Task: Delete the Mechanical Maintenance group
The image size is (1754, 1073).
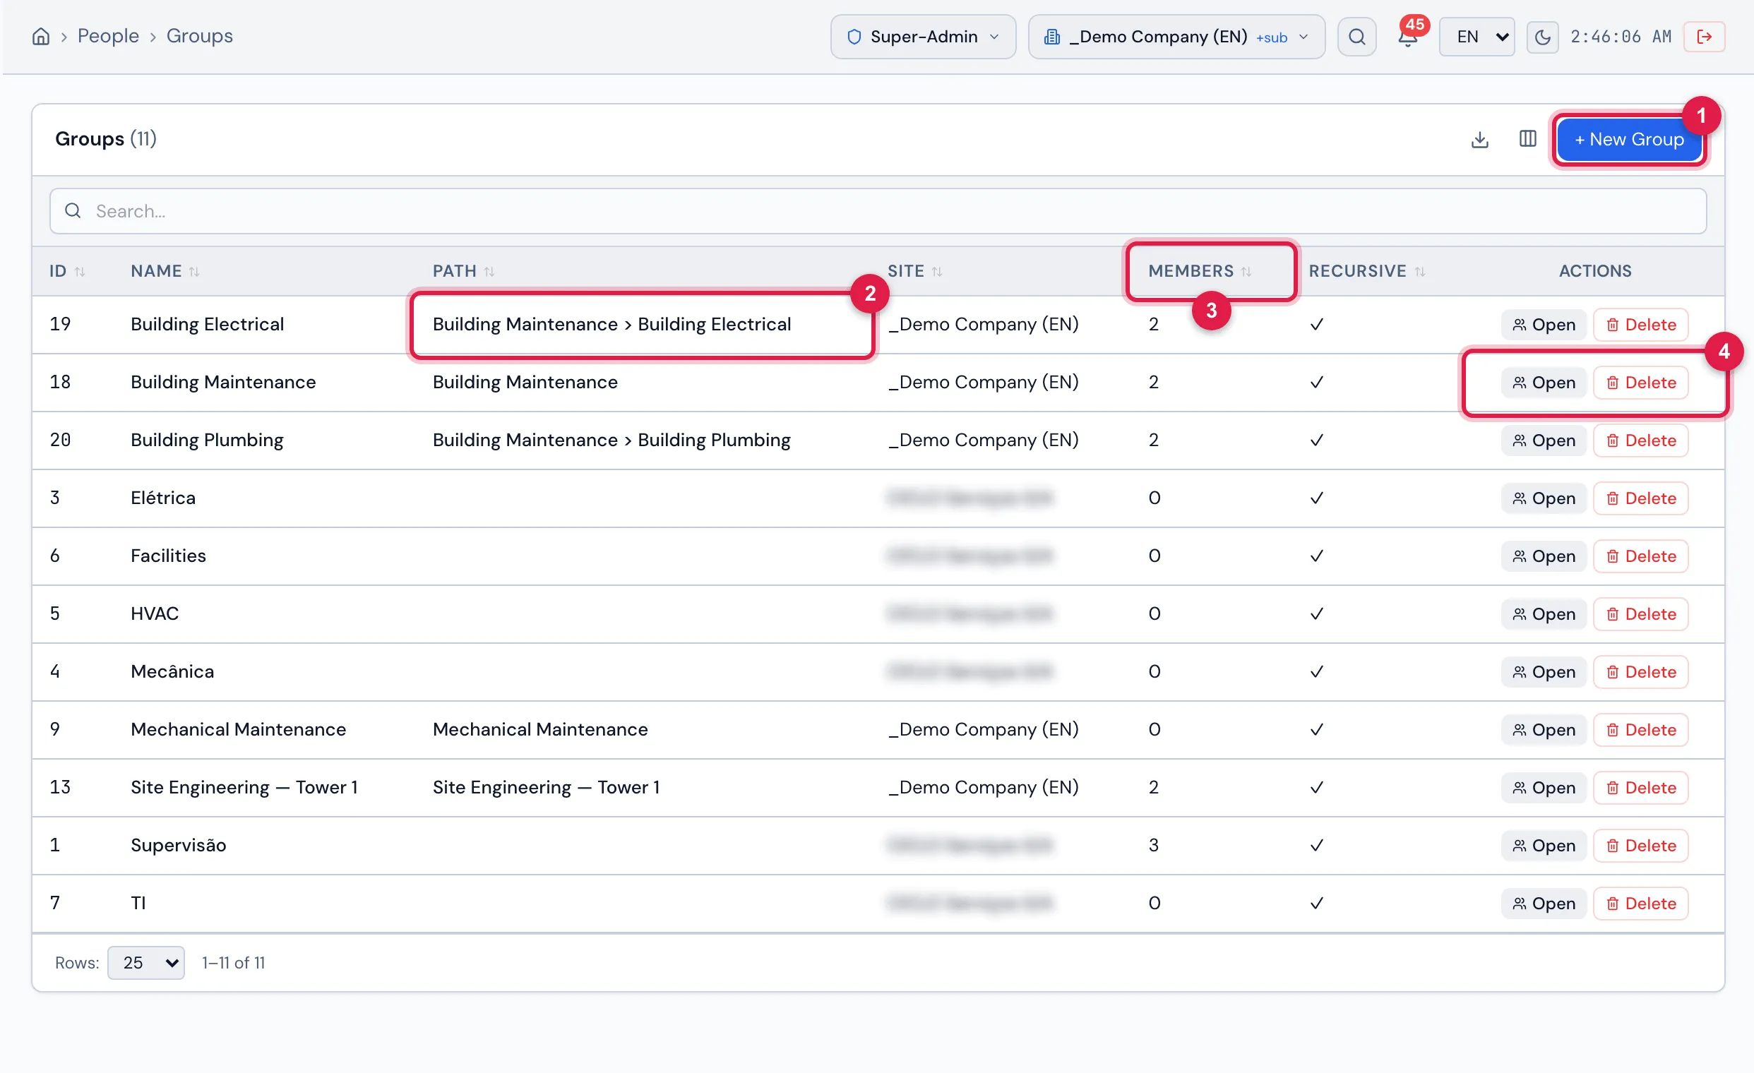Action: tap(1641, 730)
